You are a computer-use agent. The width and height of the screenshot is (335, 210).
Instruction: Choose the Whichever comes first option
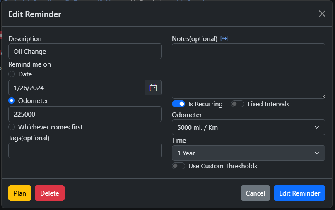point(12,127)
